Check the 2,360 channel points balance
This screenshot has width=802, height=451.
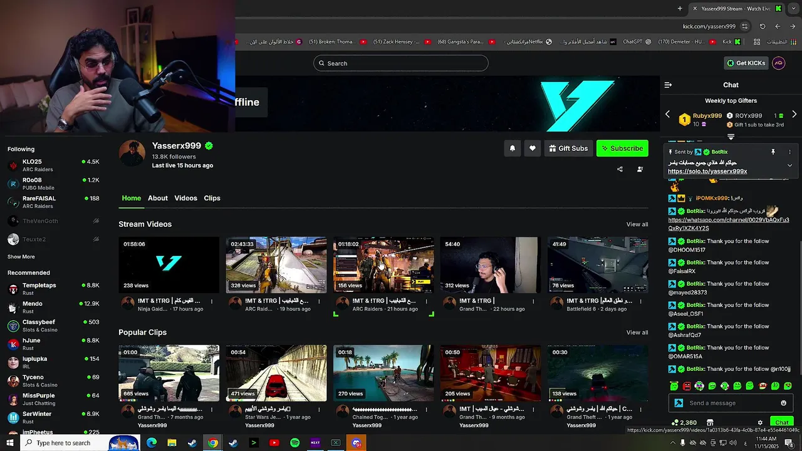(683, 423)
